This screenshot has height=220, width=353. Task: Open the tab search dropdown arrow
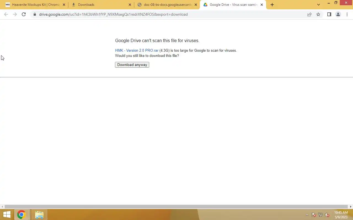click(x=319, y=5)
